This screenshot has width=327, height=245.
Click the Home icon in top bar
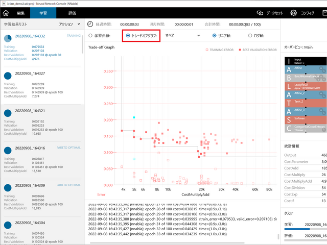point(7,13)
